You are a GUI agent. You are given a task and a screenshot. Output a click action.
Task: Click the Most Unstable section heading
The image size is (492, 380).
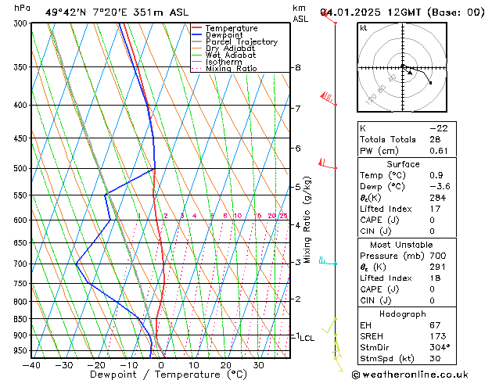coord(401,245)
